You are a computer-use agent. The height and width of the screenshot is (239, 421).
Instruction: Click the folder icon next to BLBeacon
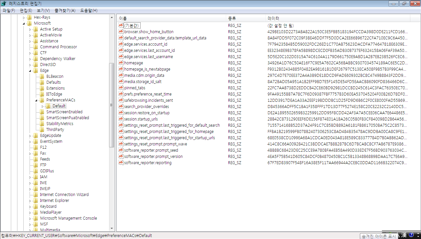click(x=42, y=76)
